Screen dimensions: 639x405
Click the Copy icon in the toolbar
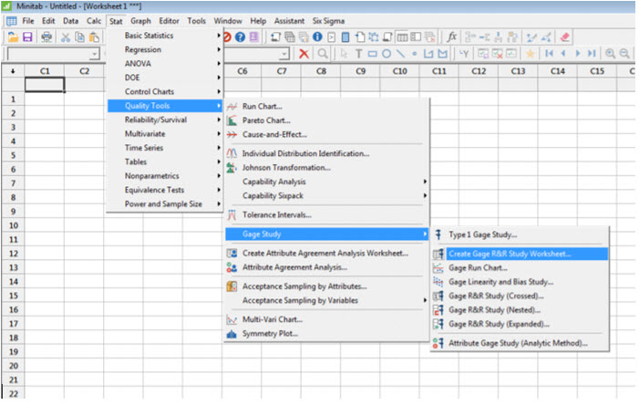coord(80,37)
